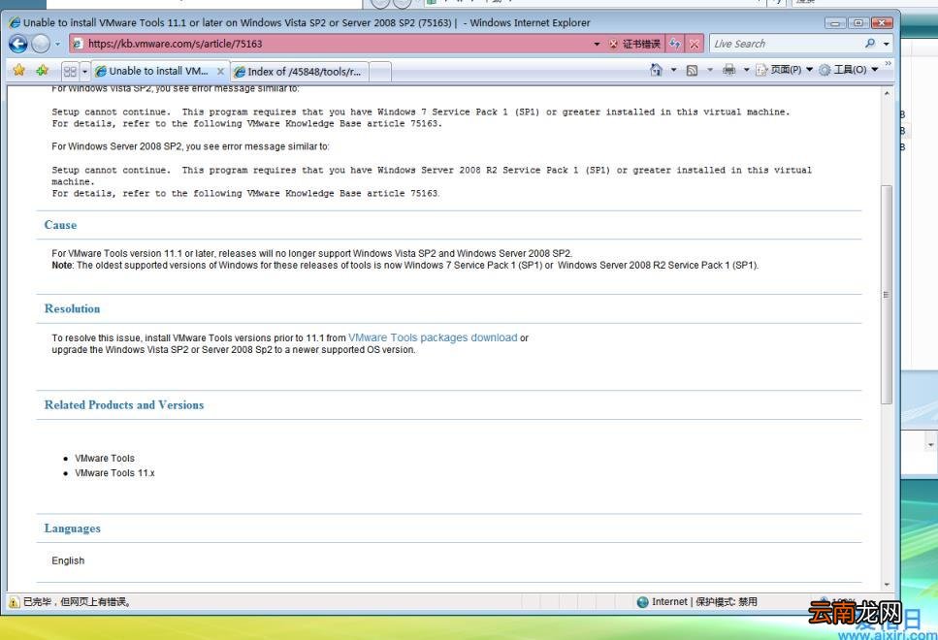Close the Internet Explorer window
Viewport: 938px width, 640px height.
(882, 22)
